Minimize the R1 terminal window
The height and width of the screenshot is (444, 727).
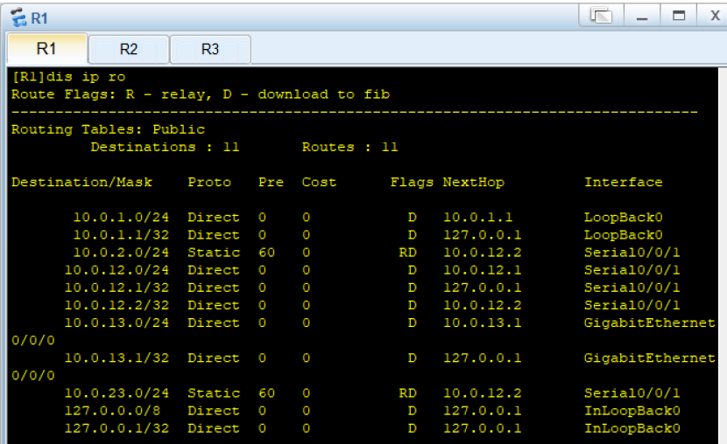click(642, 16)
